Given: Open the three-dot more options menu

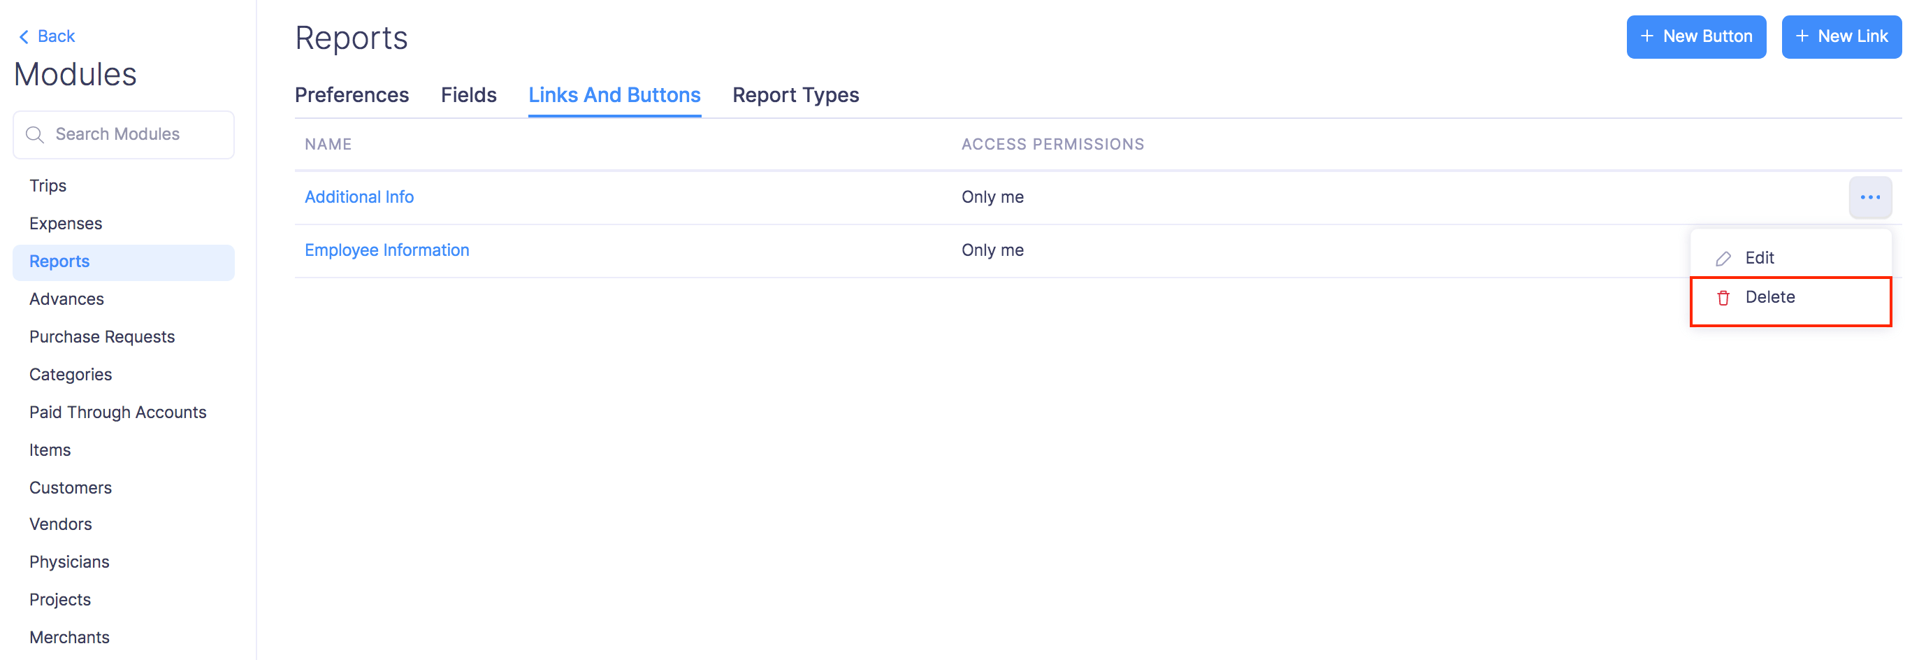Looking at the screenshot, I should [x=1870, y=198].
